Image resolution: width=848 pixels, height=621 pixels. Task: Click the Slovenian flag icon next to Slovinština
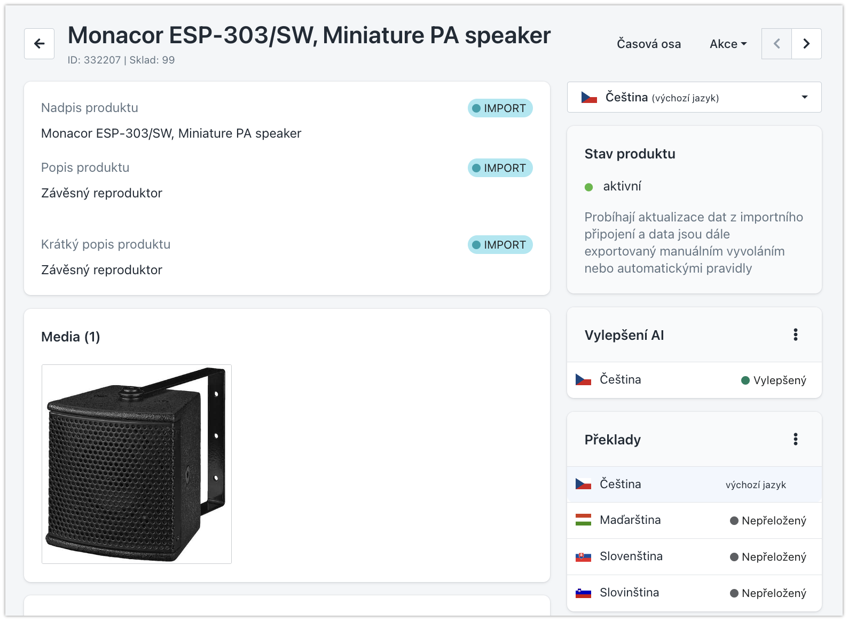point(583,593)
